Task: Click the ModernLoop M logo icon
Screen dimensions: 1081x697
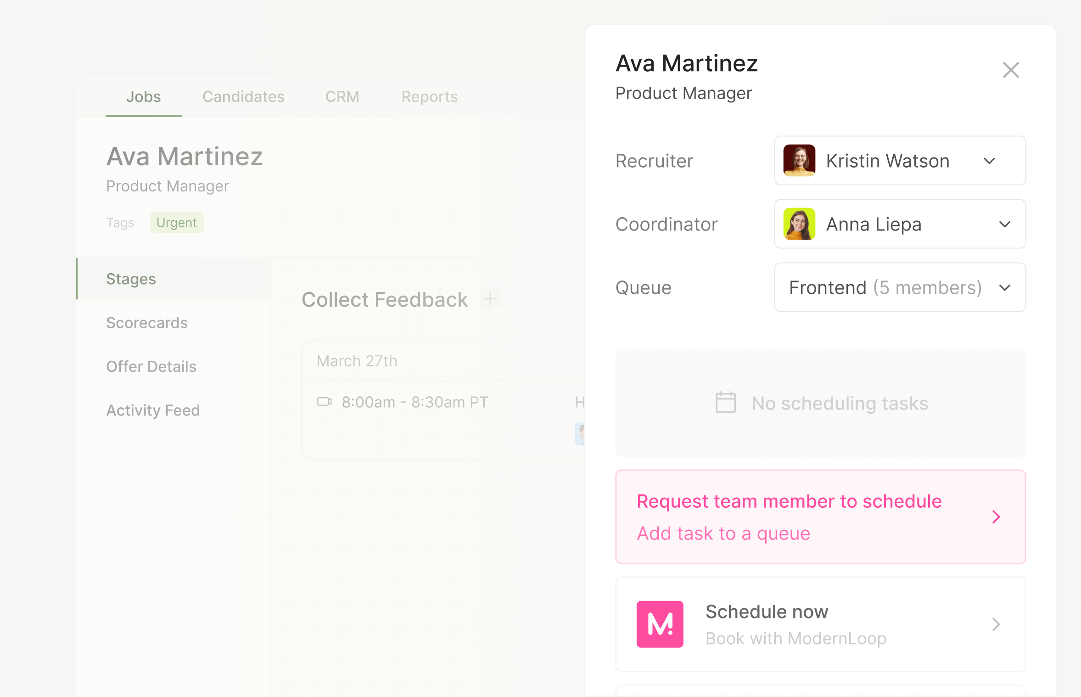Action: tap(660, 624)
